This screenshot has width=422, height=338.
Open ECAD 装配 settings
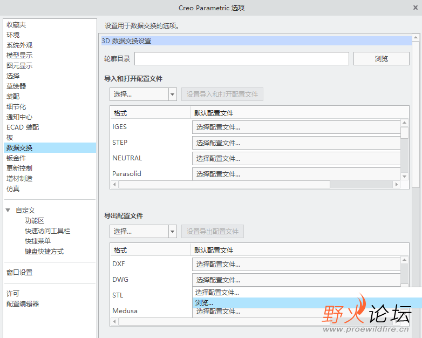pos(23,127)
